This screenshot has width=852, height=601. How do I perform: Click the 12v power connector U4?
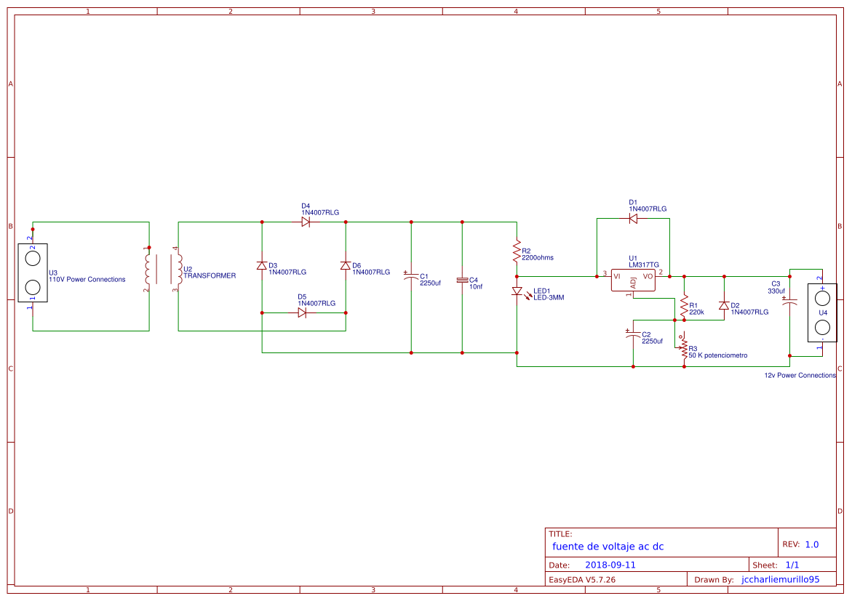pos(821,312)
